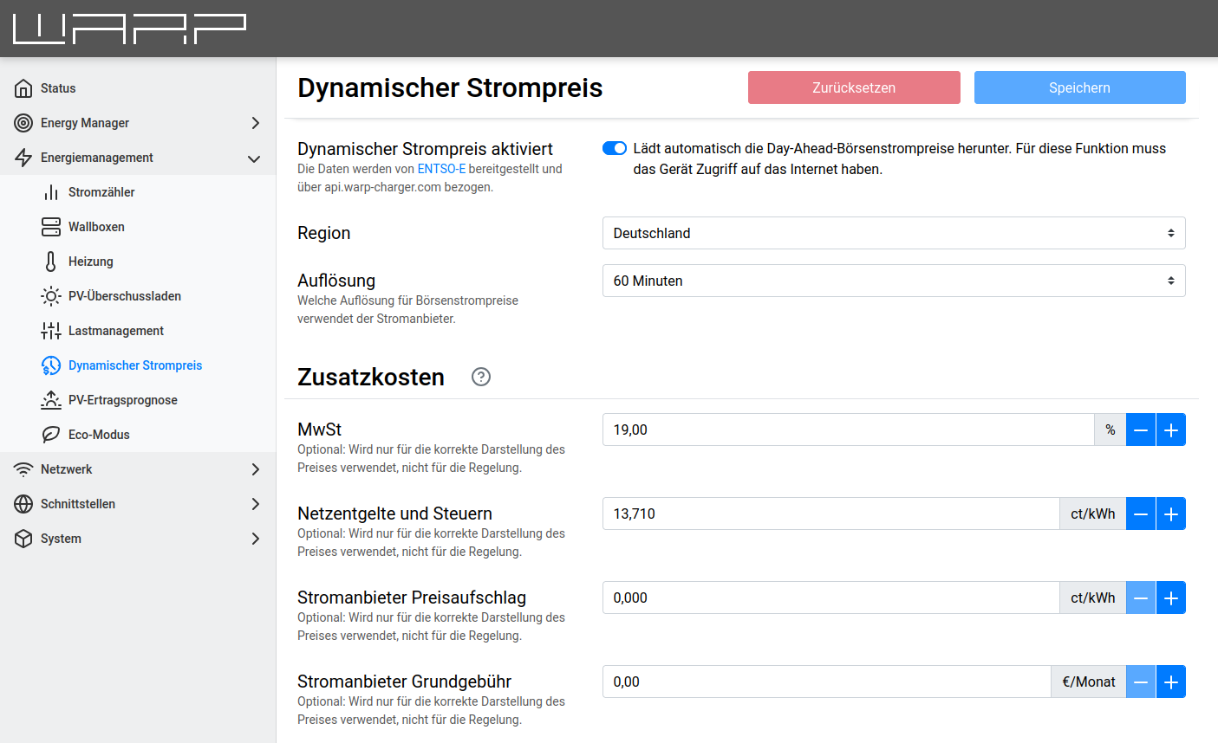Click the PV-Ertragsprognose sunrise icon
Image resolution: width=1218 pixels, height=743 pixels.
click(x=51, y=400)
